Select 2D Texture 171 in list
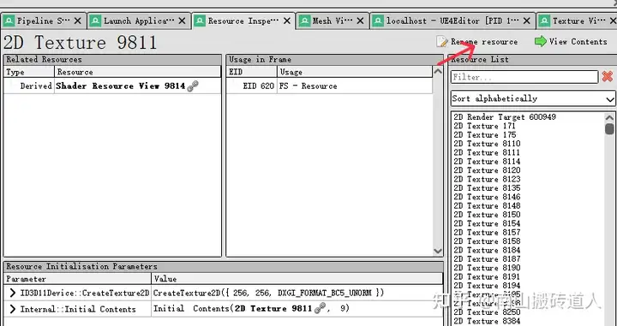Viewport: 617px width, 326px height. point(484,126)
